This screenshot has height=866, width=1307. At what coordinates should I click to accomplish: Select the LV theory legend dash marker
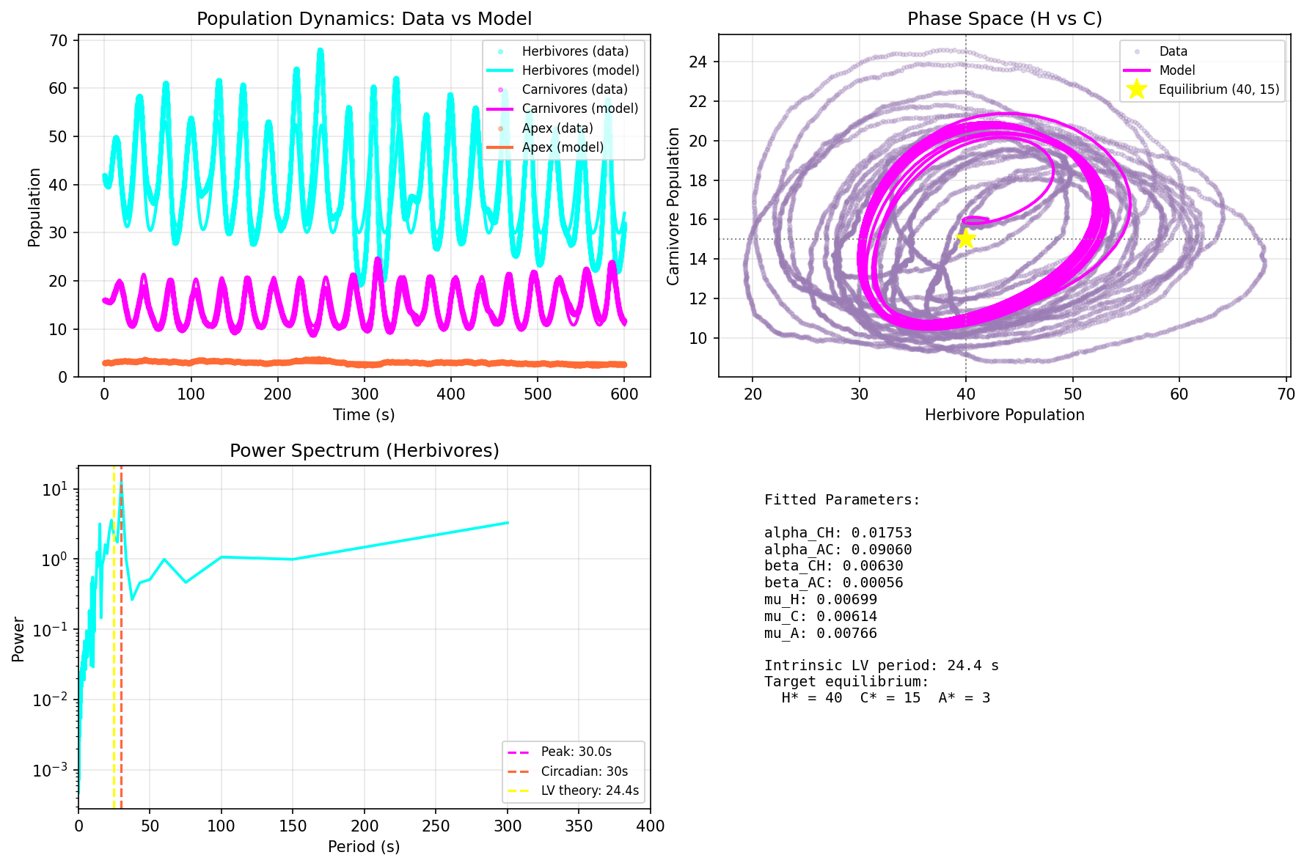tap(521, 791)
